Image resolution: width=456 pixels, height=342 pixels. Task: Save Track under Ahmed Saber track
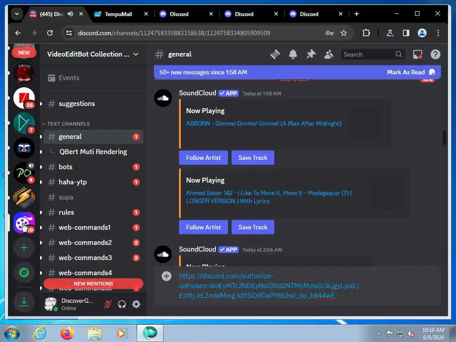point(253,227)
